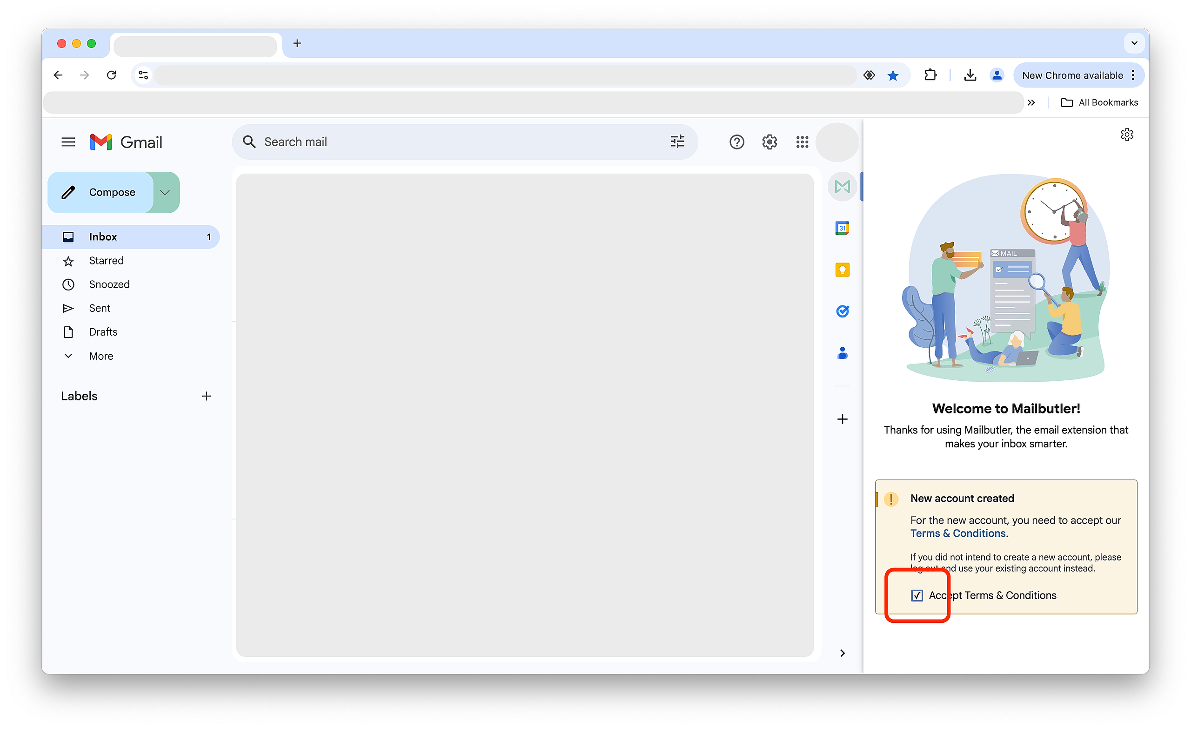Open Google Keep side panel
Screen dimensions: 1191x729
click(x=842, y=270)
